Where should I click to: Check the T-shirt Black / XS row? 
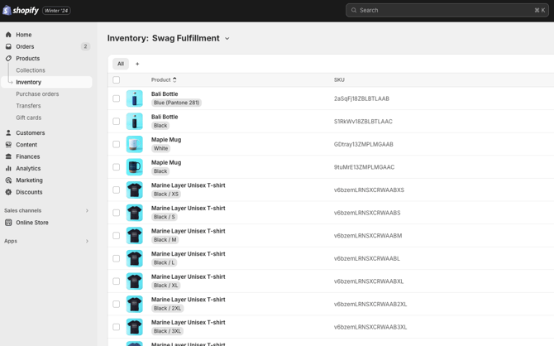[x=117, y=190]
